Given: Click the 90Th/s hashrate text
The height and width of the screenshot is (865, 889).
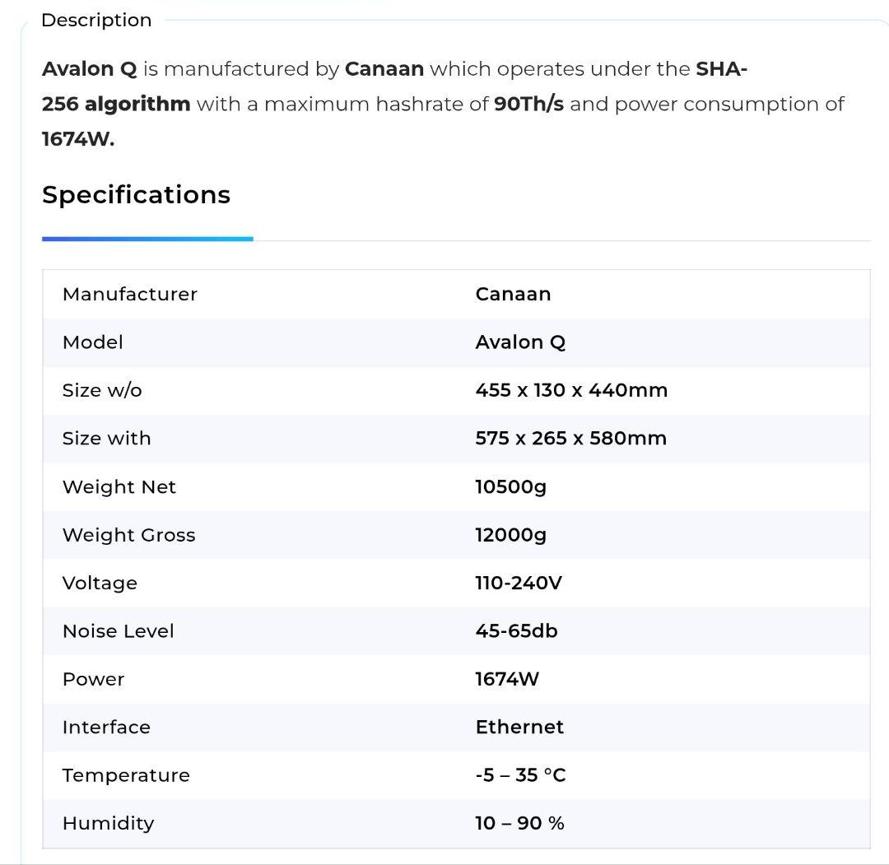Looking at the screenshot, I should click(x=528, y=105).
